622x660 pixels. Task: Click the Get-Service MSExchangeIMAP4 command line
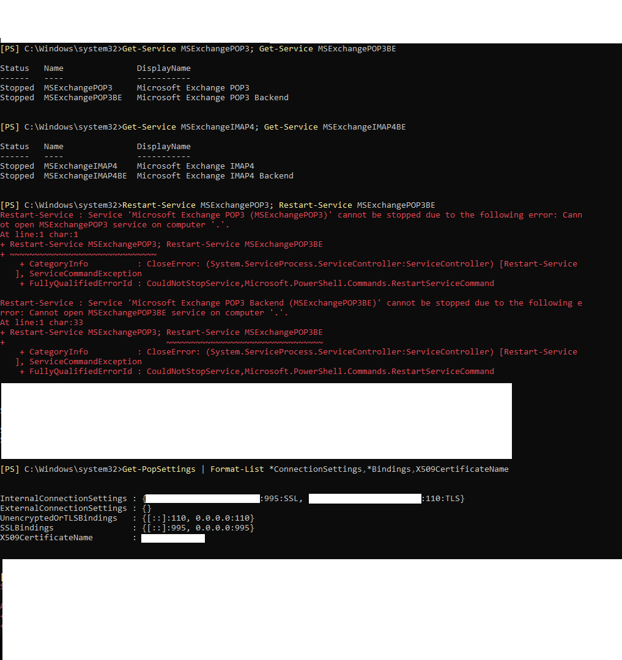(x=203, y=127)
